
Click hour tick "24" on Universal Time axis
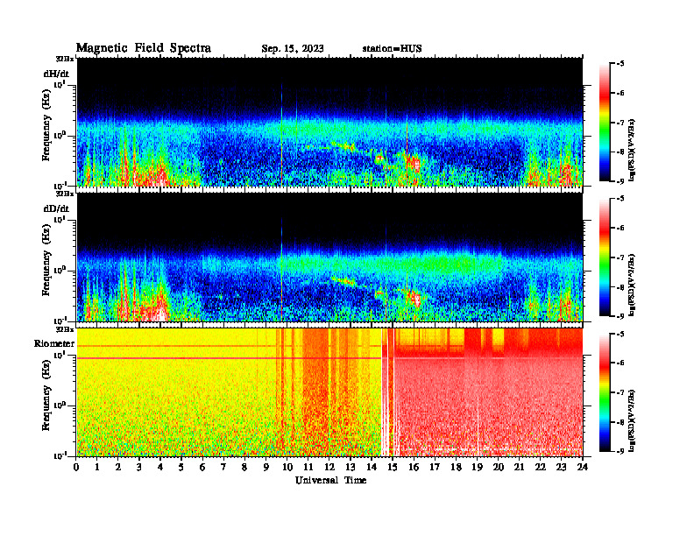click(x=583, y=467)
